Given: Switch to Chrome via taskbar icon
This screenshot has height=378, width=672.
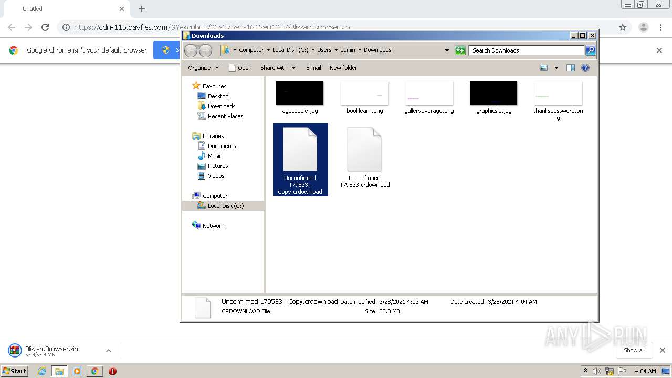Looking at the screenshot, I should pos(94,371).
